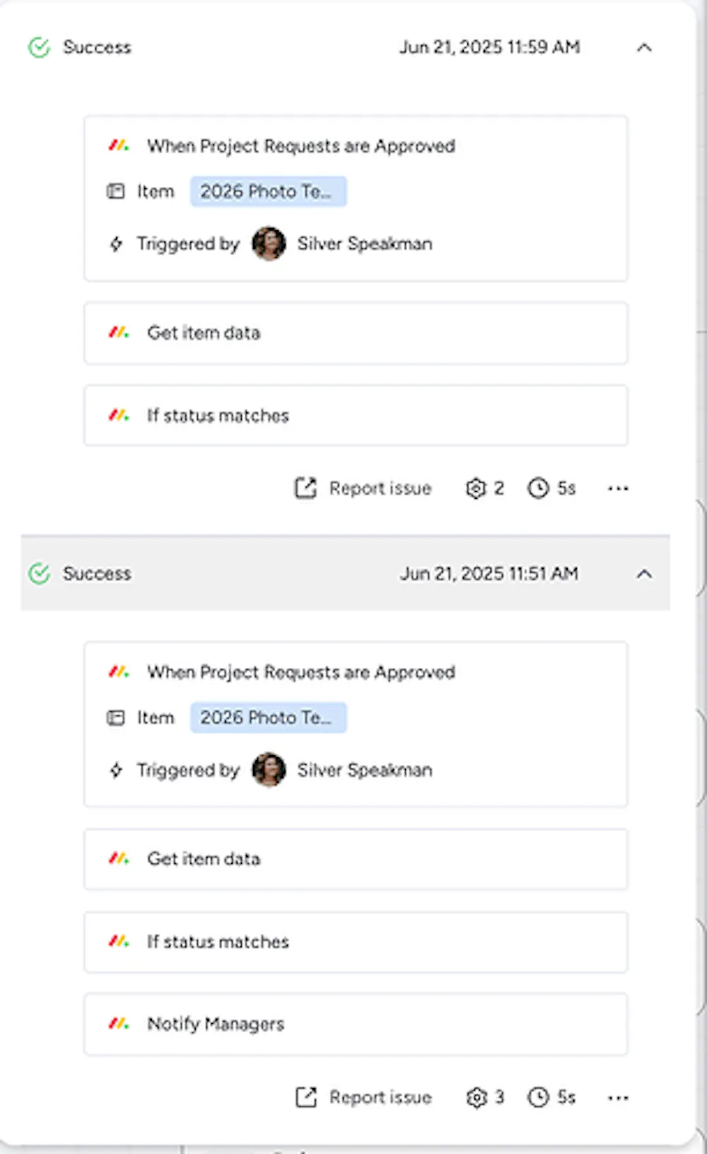Click the Report issue text in first run

[380, 488]
